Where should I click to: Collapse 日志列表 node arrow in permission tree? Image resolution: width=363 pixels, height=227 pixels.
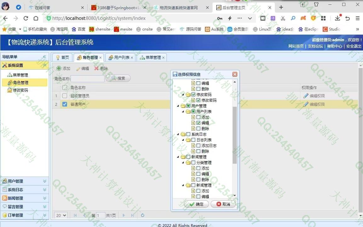point(183,140)
